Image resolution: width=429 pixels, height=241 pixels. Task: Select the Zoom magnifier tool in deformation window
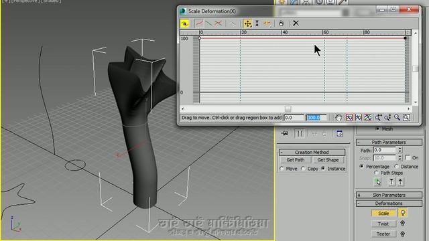pos(397,118)
